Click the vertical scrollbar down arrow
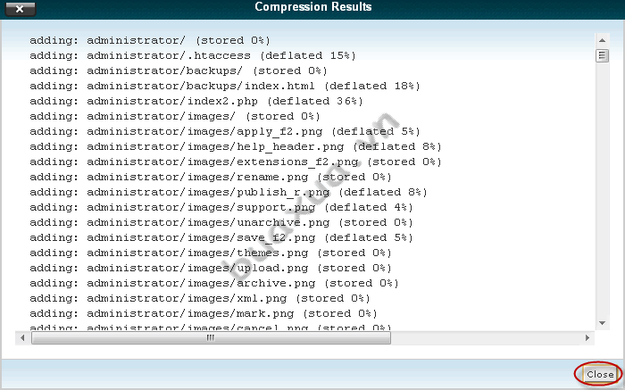Screen dimensions: 625x390 603,323
